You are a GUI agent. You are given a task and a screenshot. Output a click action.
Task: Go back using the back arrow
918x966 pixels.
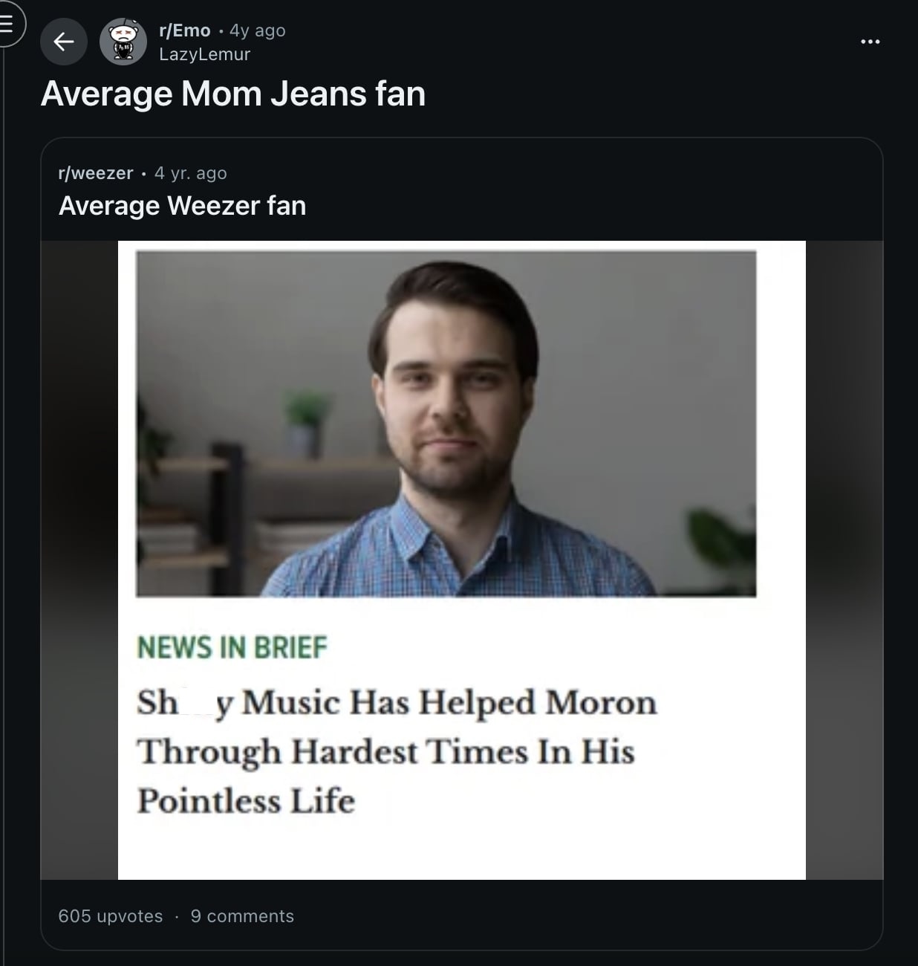point(64,41)
